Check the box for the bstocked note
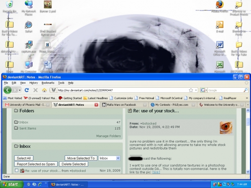251x188 pixels. point(16,170)
